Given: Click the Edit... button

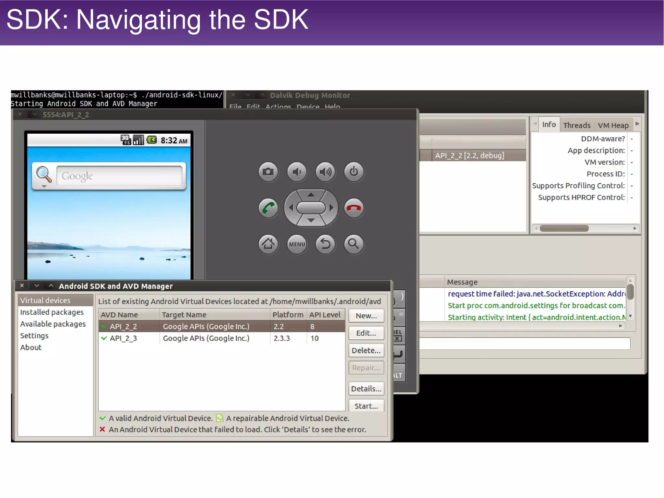Looking at the screenshot, I should 366,333.
